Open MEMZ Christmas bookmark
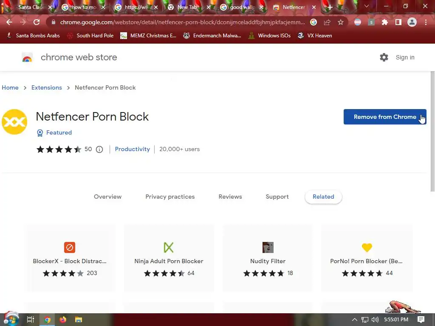This screenshot has width=435, height=326. coord(148,36)
